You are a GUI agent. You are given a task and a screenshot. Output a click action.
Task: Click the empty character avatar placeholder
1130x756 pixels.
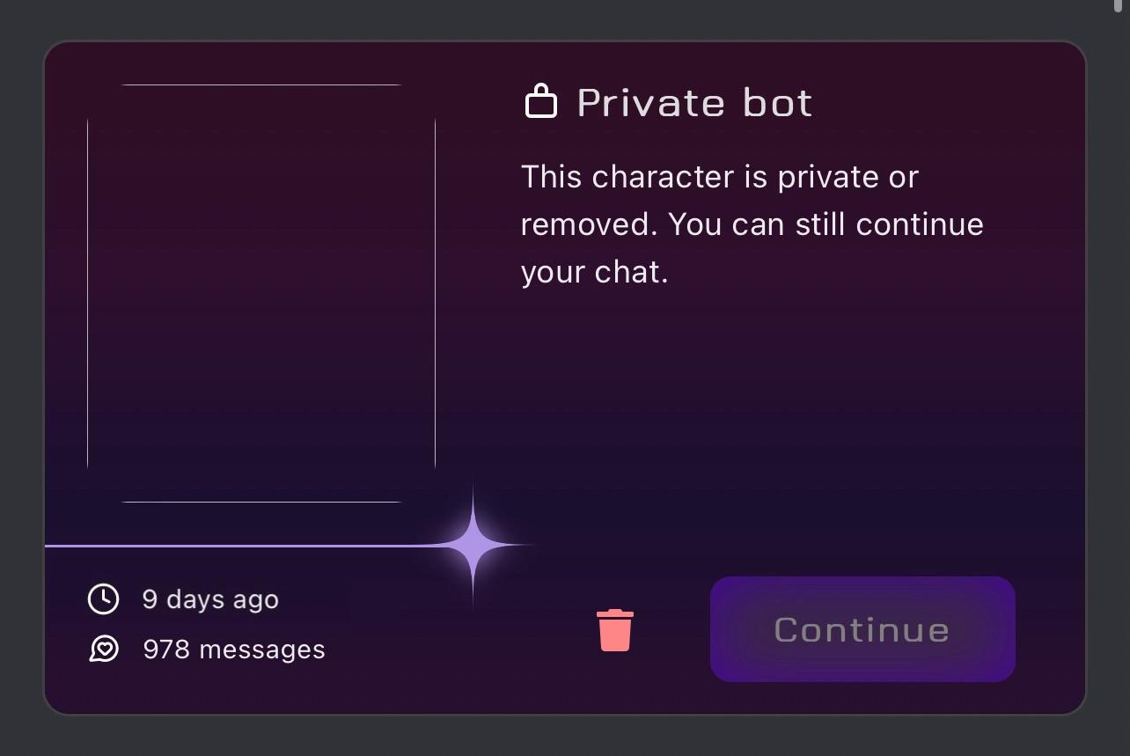[261, 293]
